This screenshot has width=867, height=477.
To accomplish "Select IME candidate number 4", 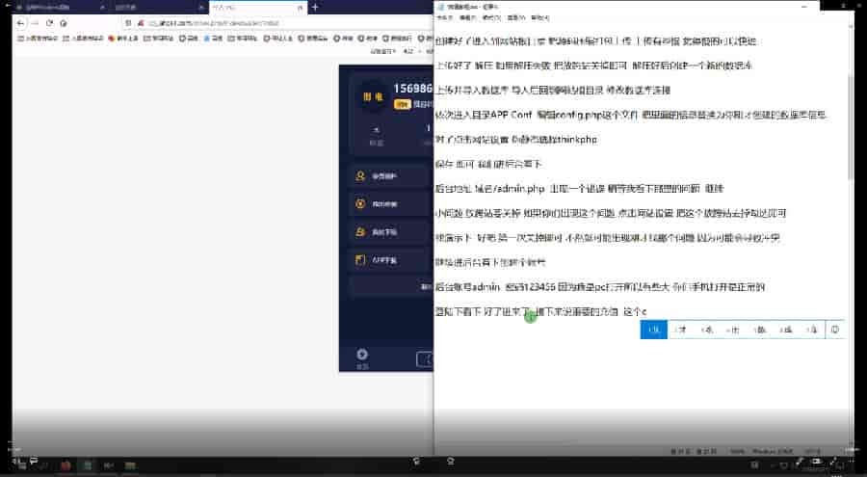I will coord(733,330).
